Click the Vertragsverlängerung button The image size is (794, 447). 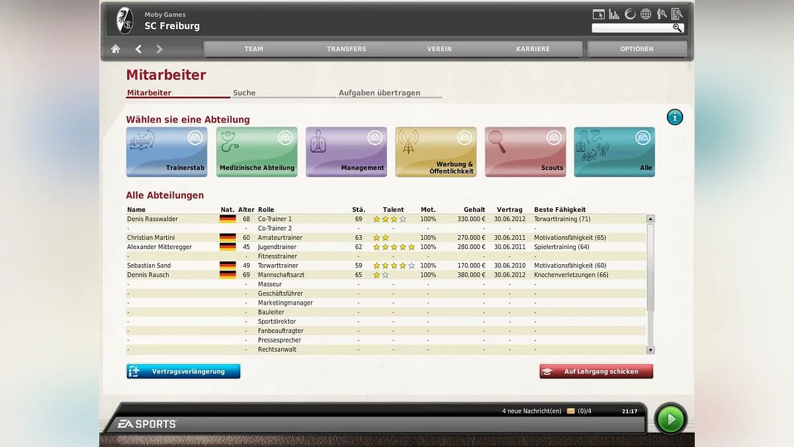[x=183, y=372]
